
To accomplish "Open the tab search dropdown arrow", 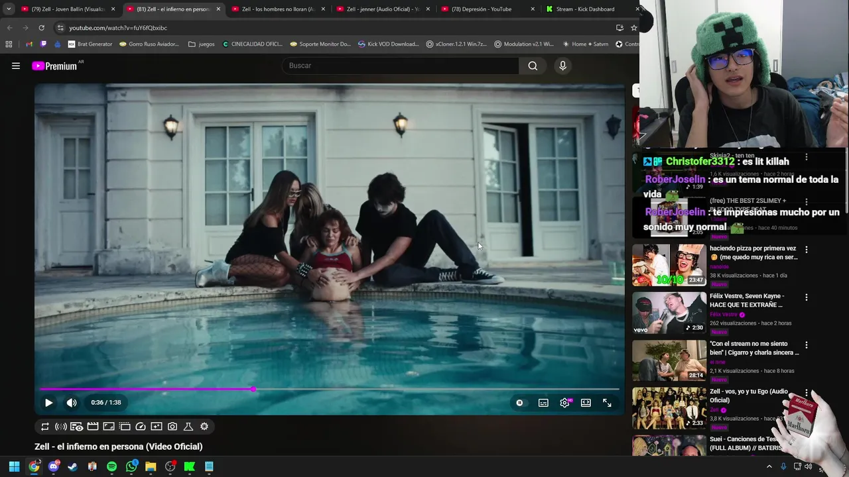I will pos(8,9).
